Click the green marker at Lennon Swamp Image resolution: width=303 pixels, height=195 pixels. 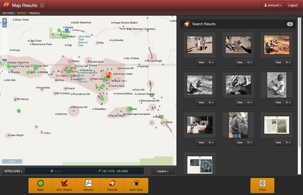[152, 95]
